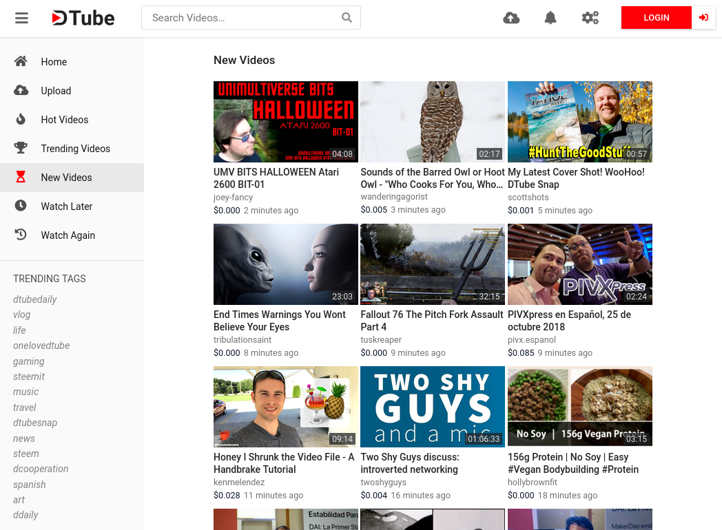
Task: Open channel joey-fancy
Action: coord(233,198)
